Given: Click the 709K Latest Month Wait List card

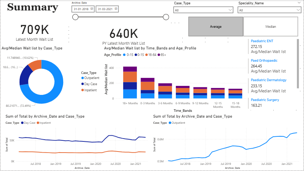Looking at the screenshot, I should click(35, 32).
